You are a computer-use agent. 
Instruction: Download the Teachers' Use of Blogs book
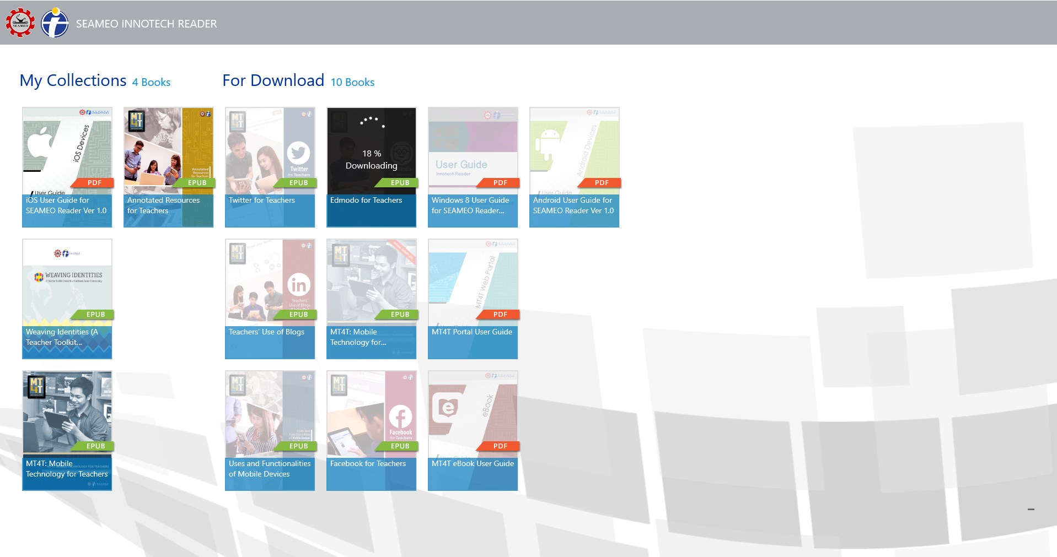click(x=270, y=299)
